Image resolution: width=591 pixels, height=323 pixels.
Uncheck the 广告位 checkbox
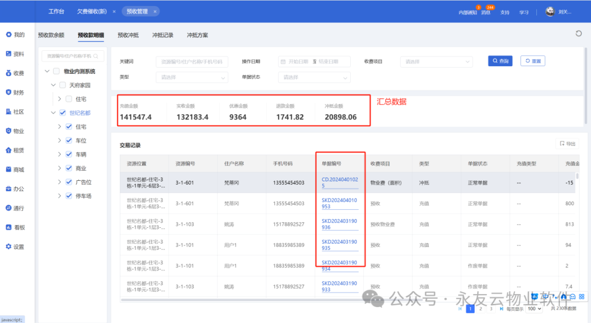tap(68, 182)
